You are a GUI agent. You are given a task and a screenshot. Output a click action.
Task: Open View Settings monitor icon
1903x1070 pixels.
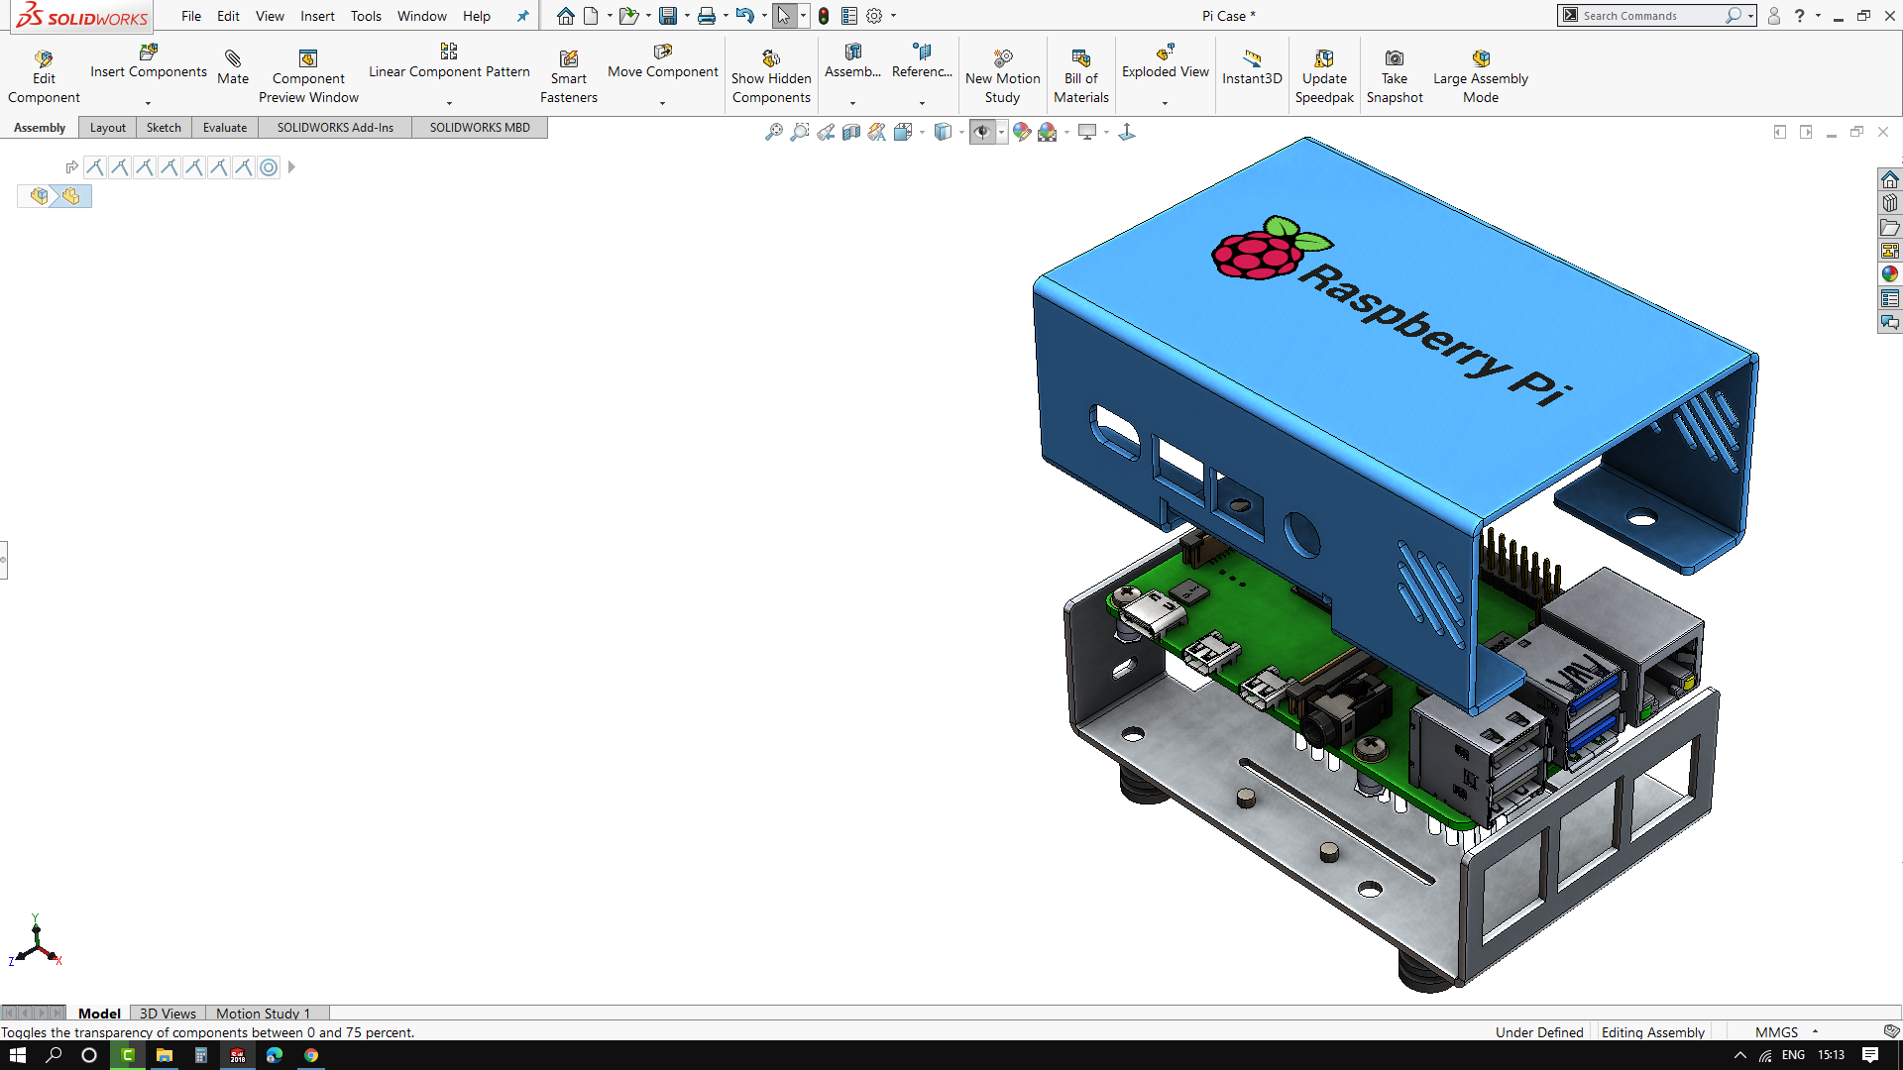(1087, 132)
